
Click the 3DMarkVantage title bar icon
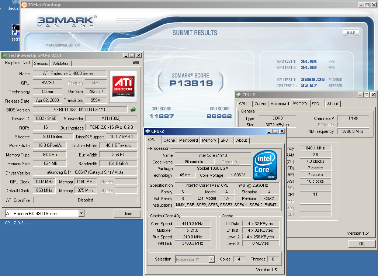[x=24, y=4]
